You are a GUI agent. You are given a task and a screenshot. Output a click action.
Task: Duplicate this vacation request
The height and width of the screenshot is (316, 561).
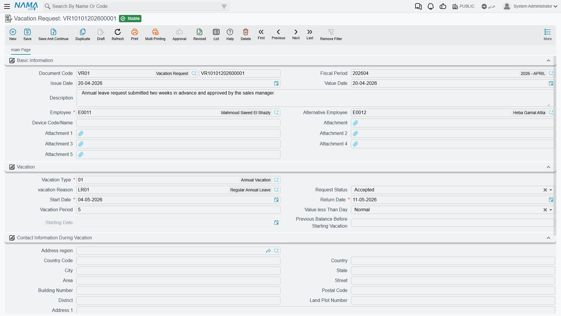click(83, 35)
